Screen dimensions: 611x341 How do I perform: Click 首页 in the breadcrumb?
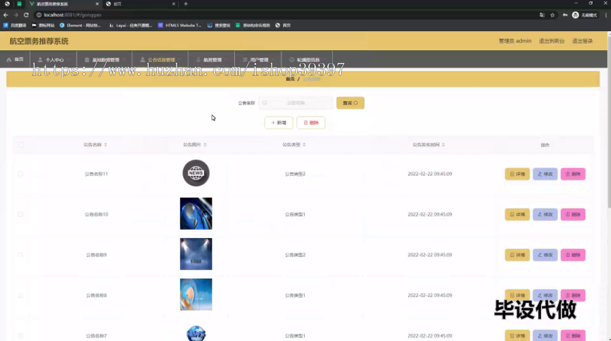point(290,79)
